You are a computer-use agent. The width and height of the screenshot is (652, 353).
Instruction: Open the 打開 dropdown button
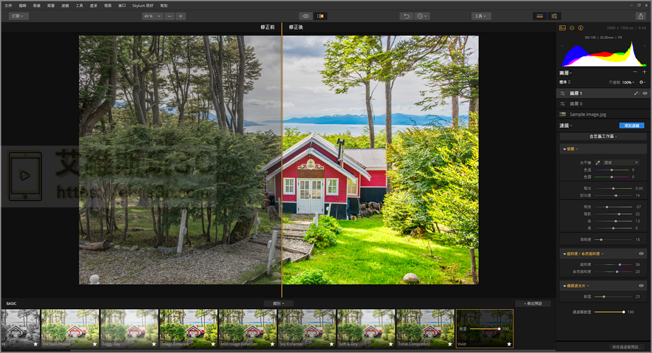pos(19,16)
